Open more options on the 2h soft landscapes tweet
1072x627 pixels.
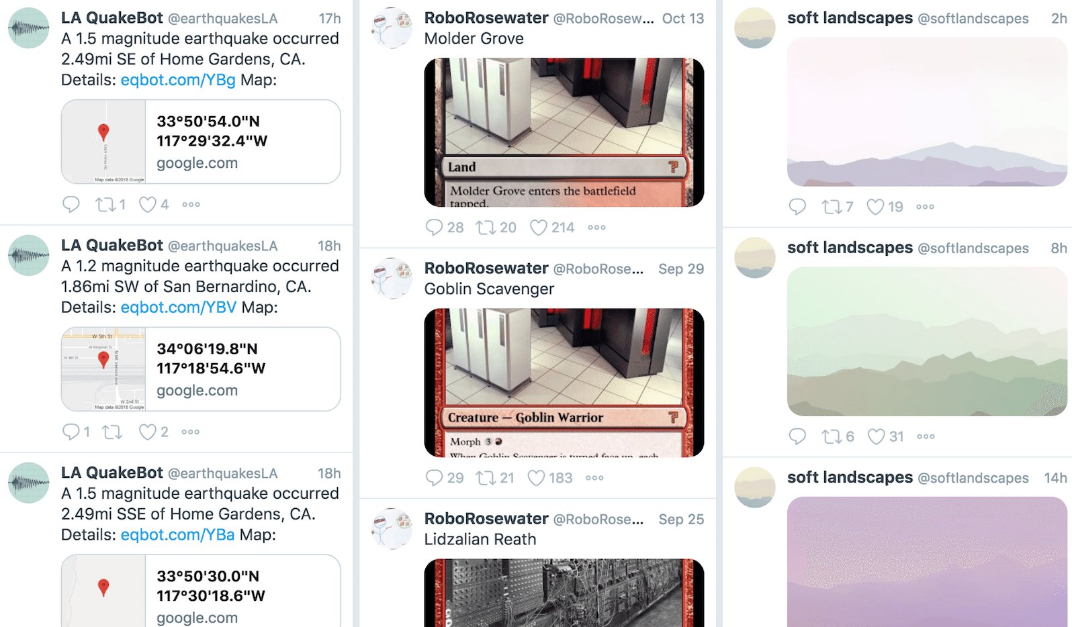tap(925, 207)
